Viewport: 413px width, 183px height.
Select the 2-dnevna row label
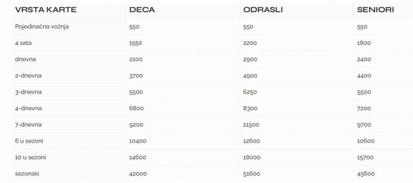(28, 76)
